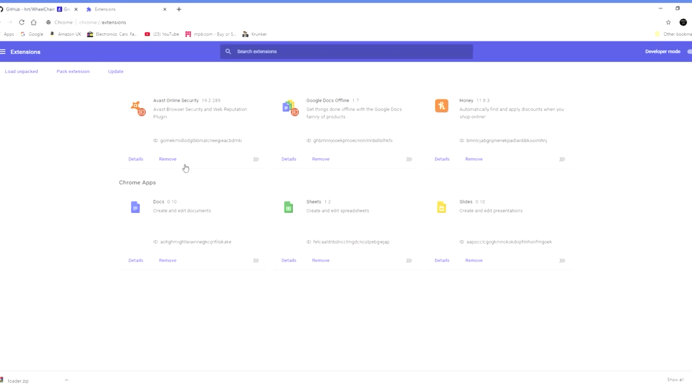The image size is (692, 389).
Task: Remove the Slides app
Action: pos(474,260)
